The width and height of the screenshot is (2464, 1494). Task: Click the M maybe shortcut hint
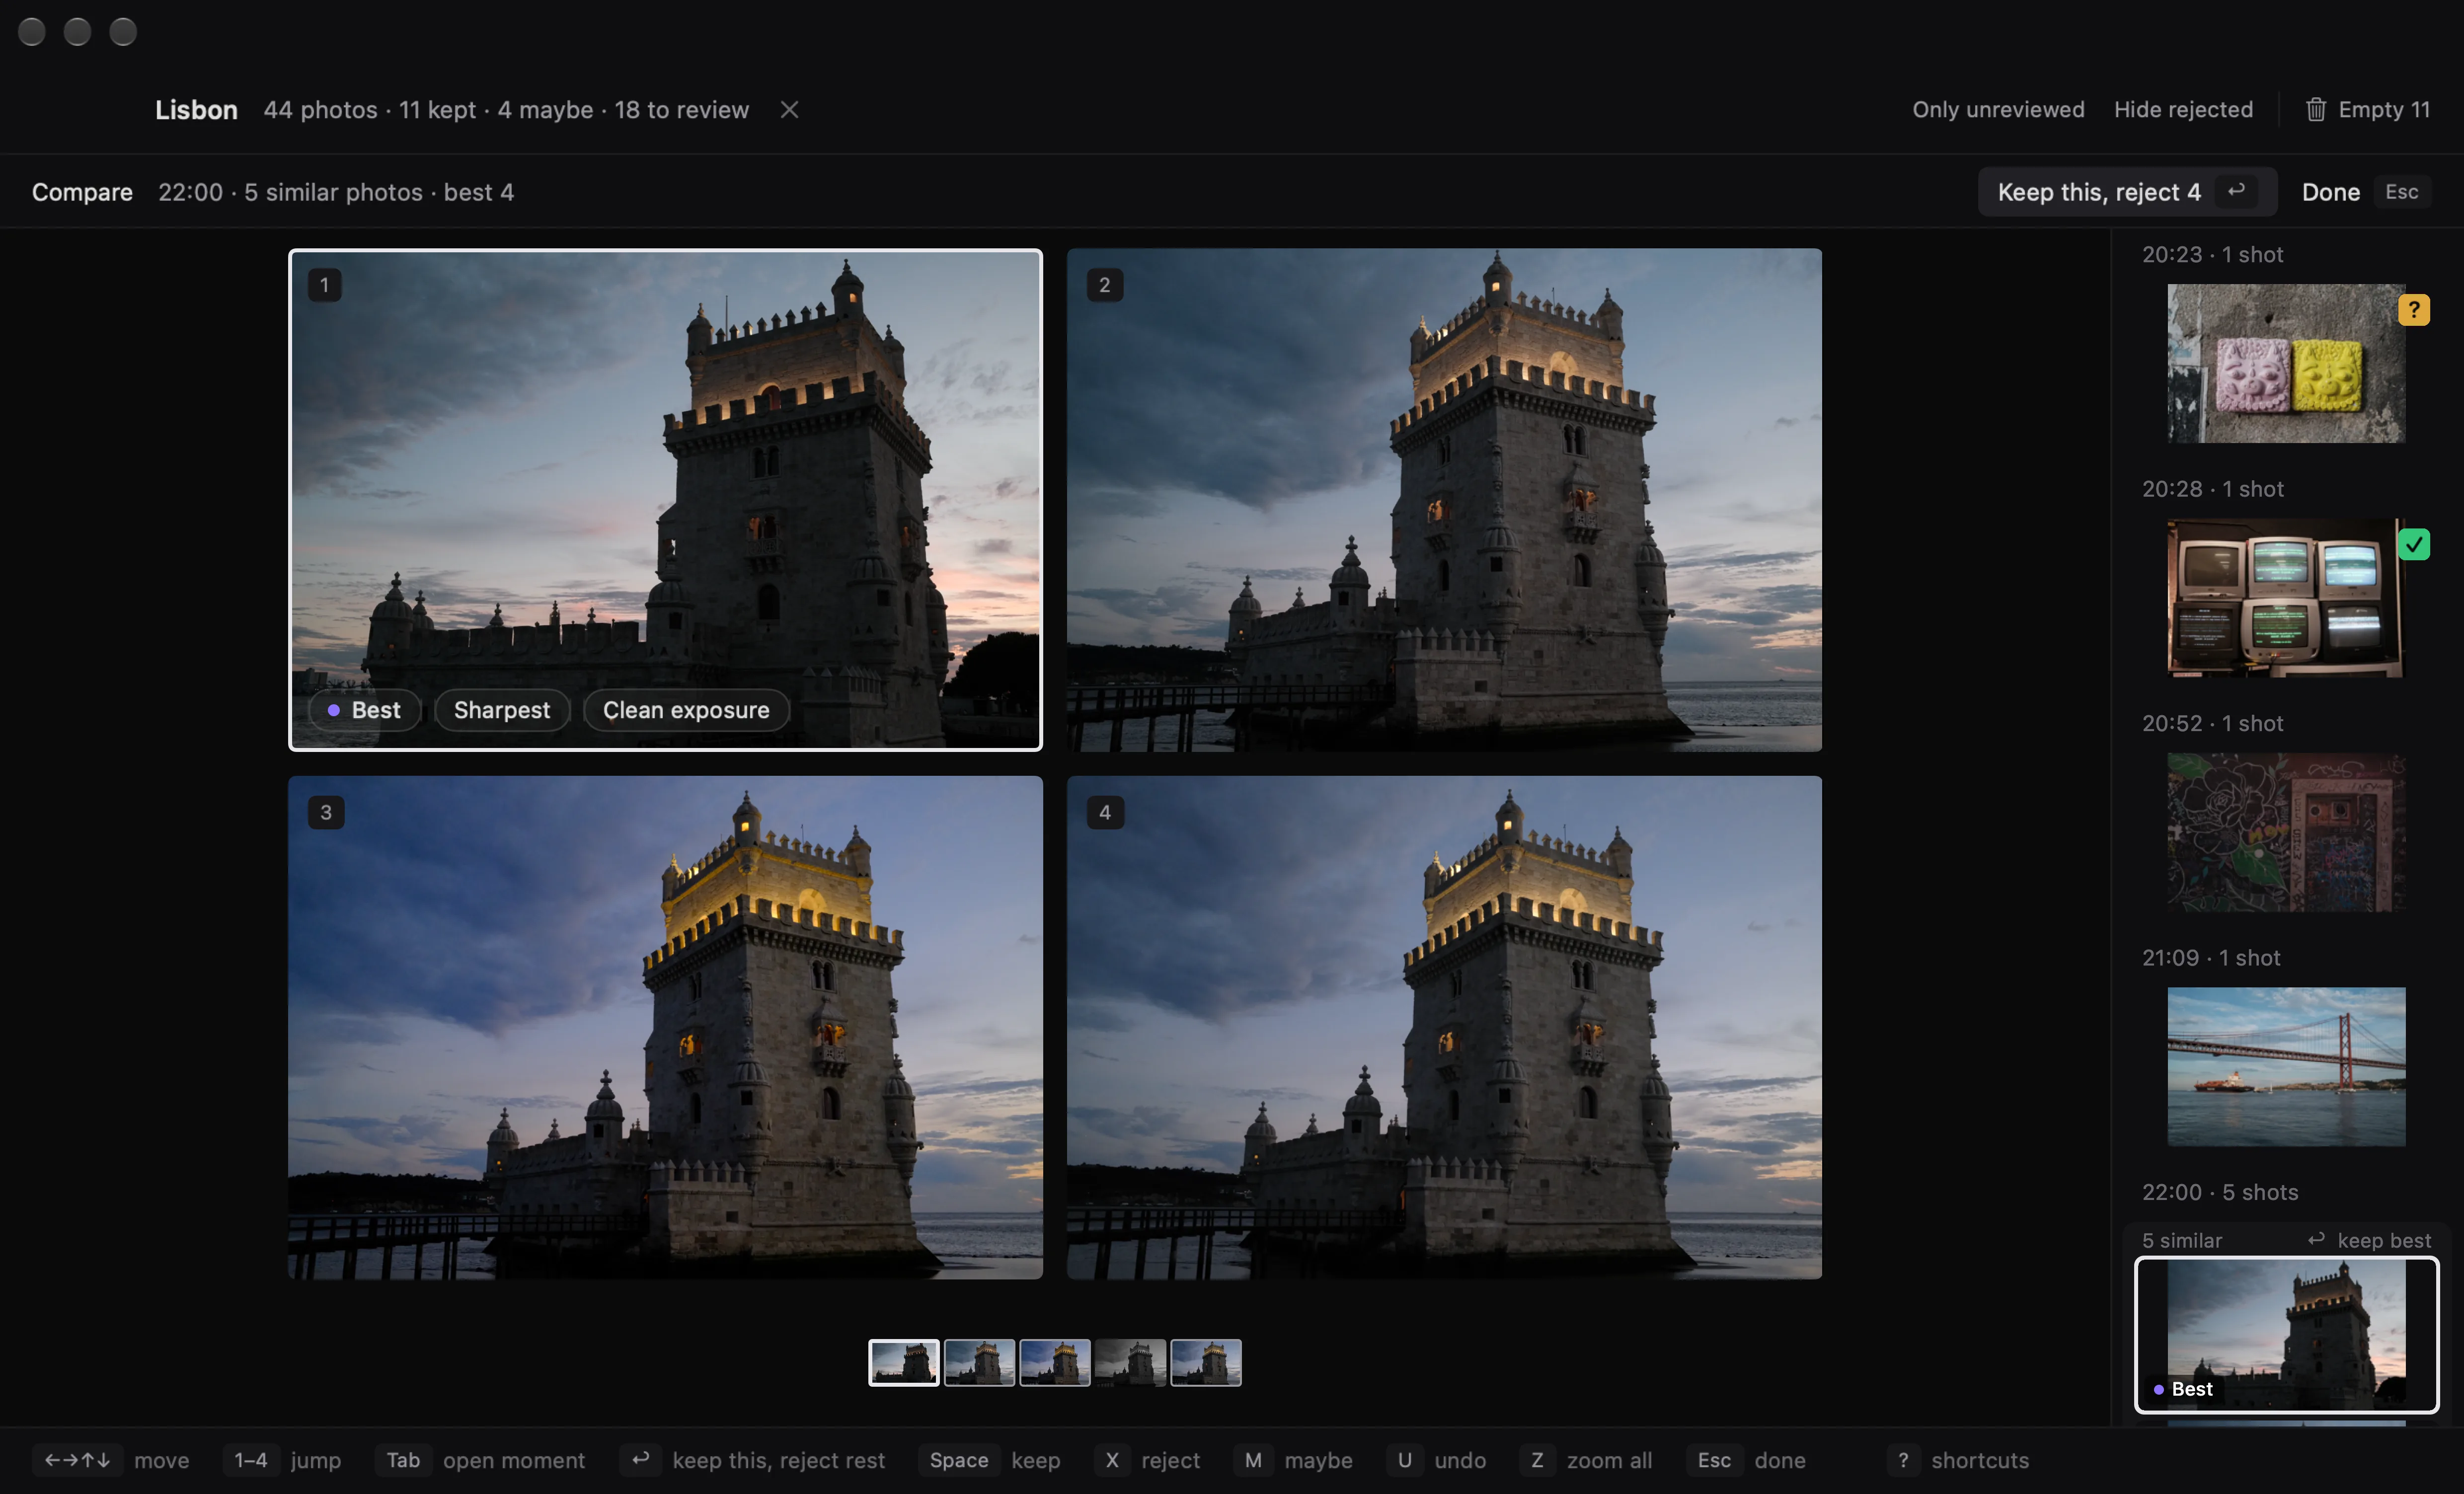[x=1293, y=1460]
